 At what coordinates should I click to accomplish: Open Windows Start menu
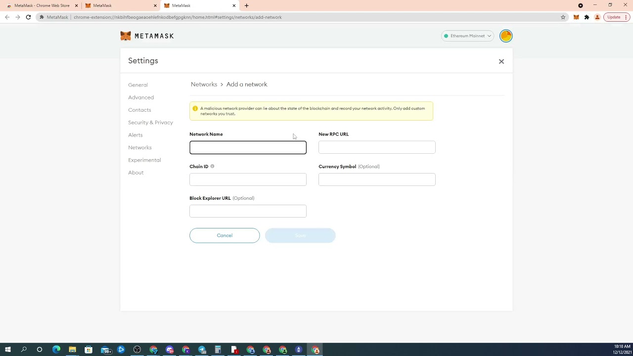pyautogui.click(x=8, y=350)
